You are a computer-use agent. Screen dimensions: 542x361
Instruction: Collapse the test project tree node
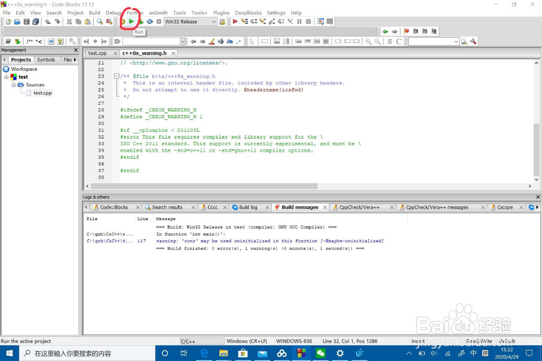[6, 77]
